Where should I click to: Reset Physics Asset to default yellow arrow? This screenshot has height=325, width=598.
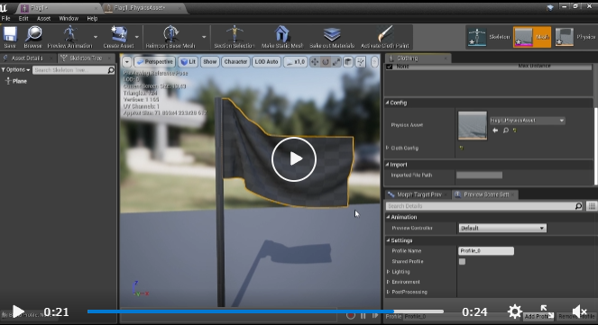(x=515, y=131)
